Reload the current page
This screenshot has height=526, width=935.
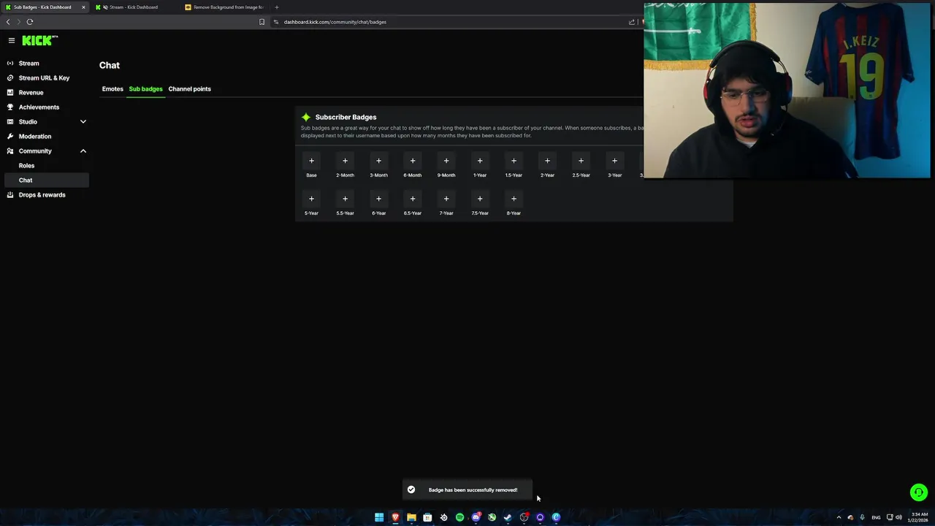point(30,22)
